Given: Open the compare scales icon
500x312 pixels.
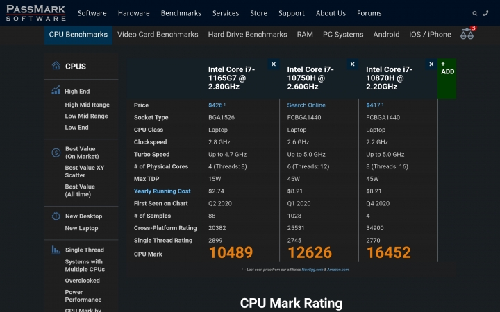Looking at the screenshot, I should pos(467,33).
